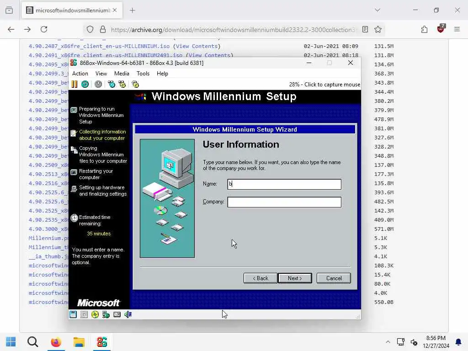Image resolution: width=468 pixels, height=351 pixels.
Task: Click the site security padlock icon
Action: (x=103, y=29)
